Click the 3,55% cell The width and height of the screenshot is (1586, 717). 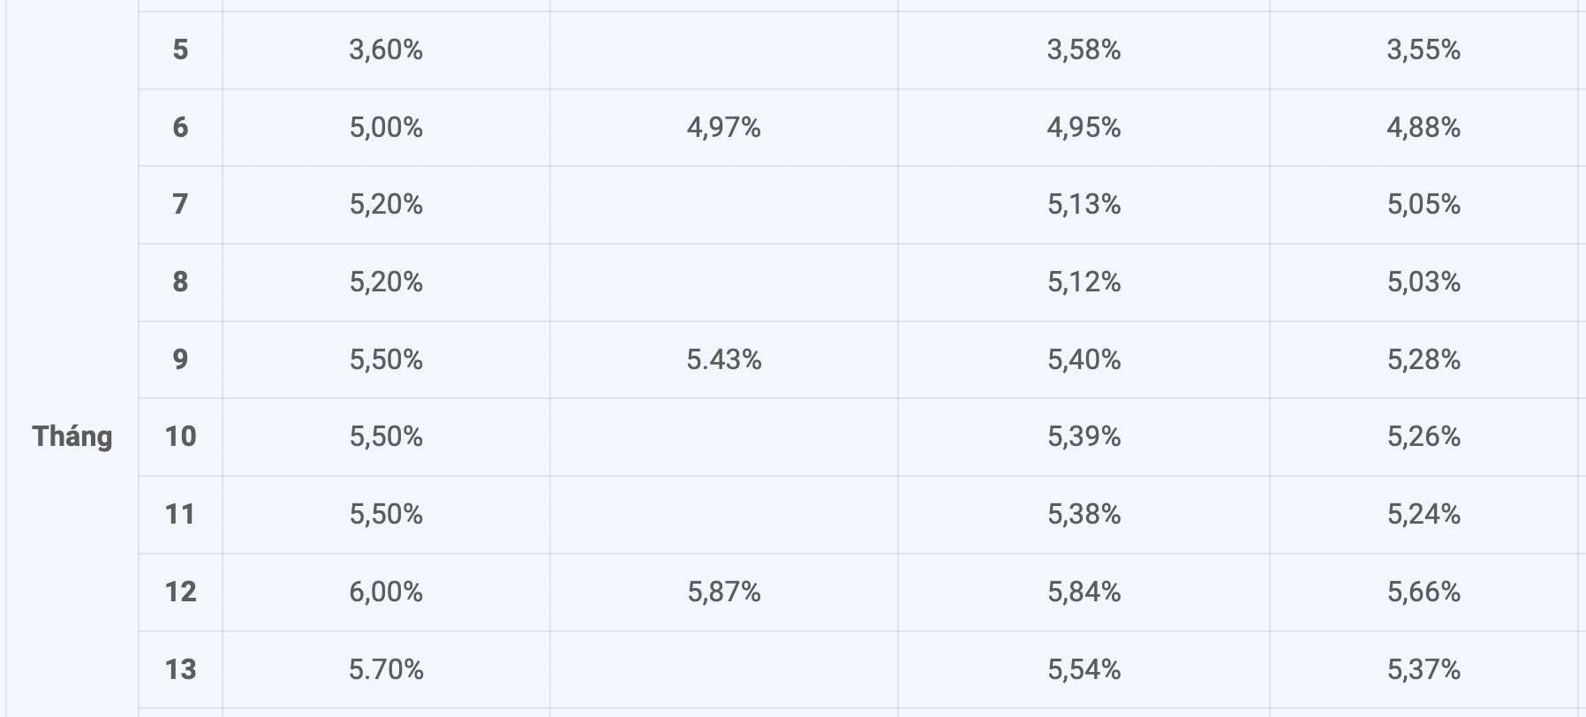click(1424, 49)
